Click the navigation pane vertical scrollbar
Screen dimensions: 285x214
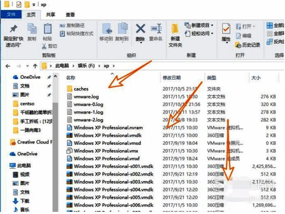[x=55, y=142]
